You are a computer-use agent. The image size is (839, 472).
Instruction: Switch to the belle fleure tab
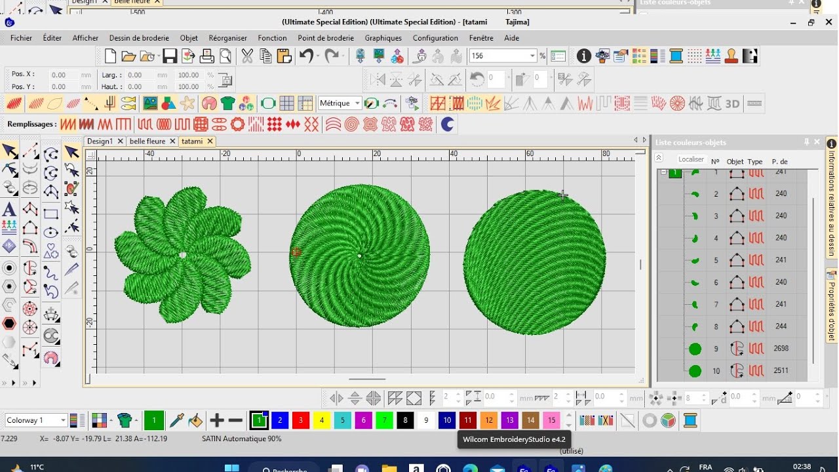(147, 141)
